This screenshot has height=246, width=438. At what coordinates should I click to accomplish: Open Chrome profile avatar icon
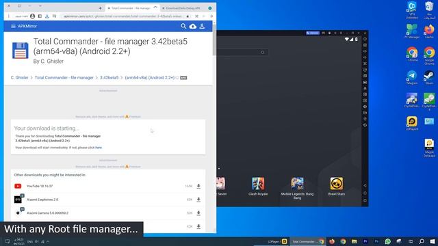tap(32, 16)
